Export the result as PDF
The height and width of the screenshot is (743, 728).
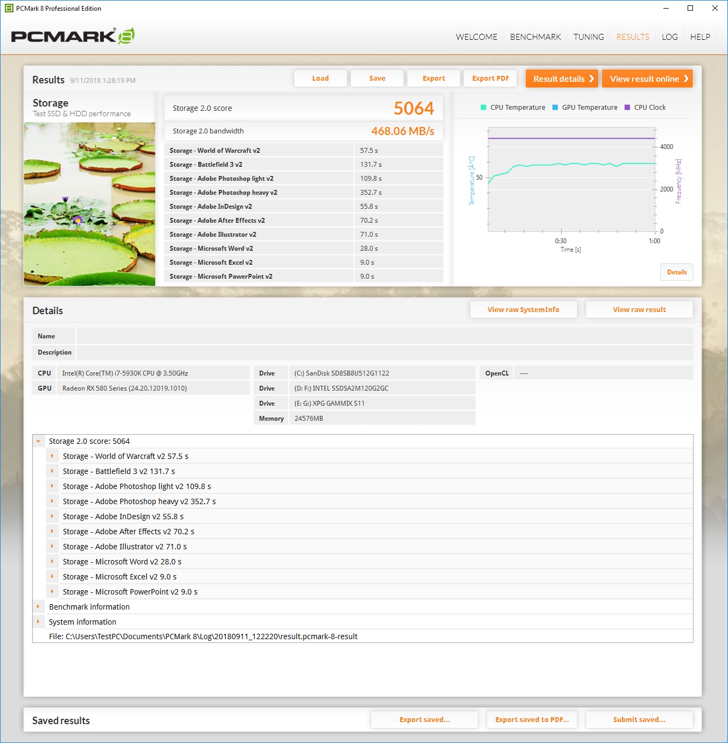click(490, 79)
